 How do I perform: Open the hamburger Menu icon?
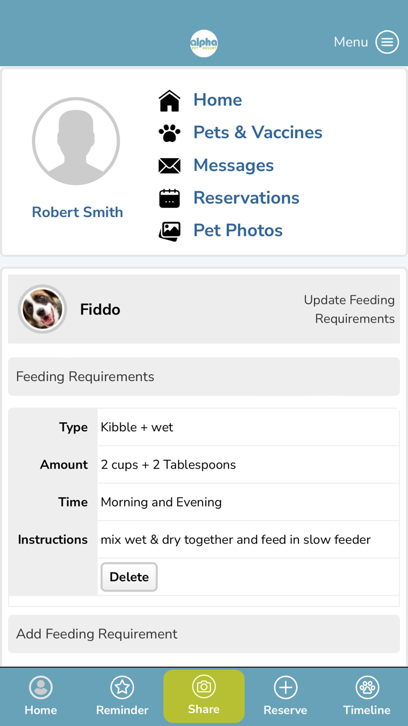point(387,41)
